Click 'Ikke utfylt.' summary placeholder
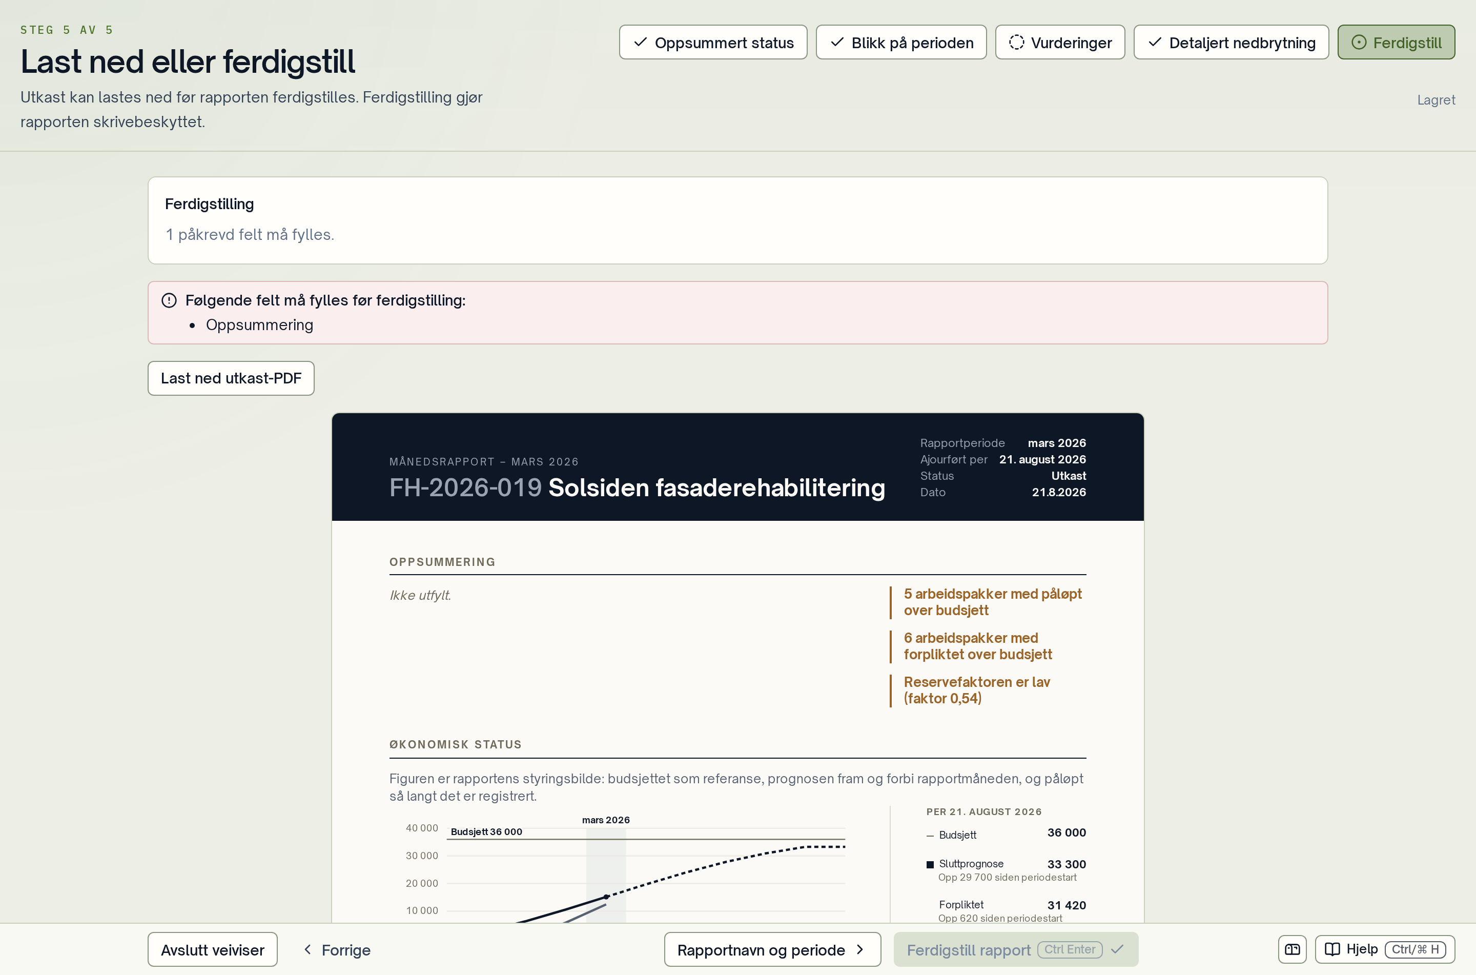Viewport: 1476px width, 975px height. (420, 595)
